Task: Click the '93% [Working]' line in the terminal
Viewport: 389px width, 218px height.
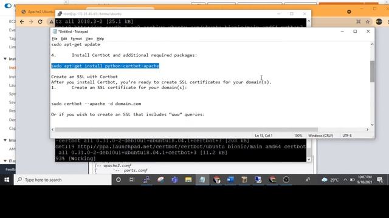Action: point(75,159)
